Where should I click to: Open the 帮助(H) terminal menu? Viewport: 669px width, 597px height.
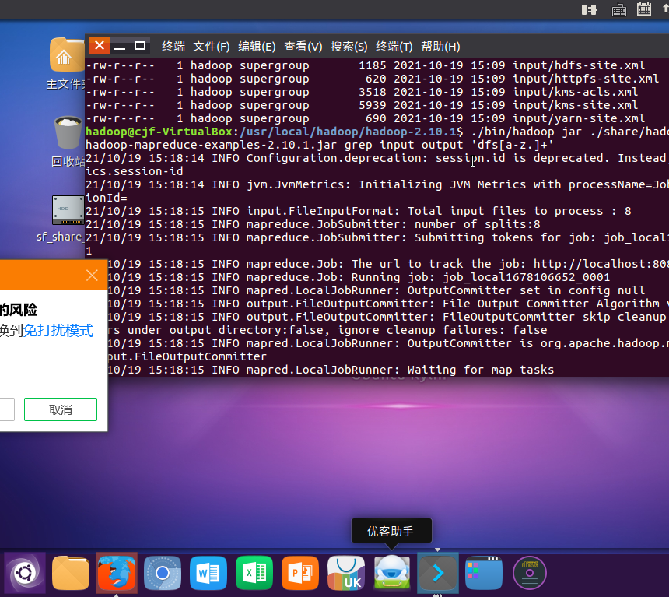point(440,46)
